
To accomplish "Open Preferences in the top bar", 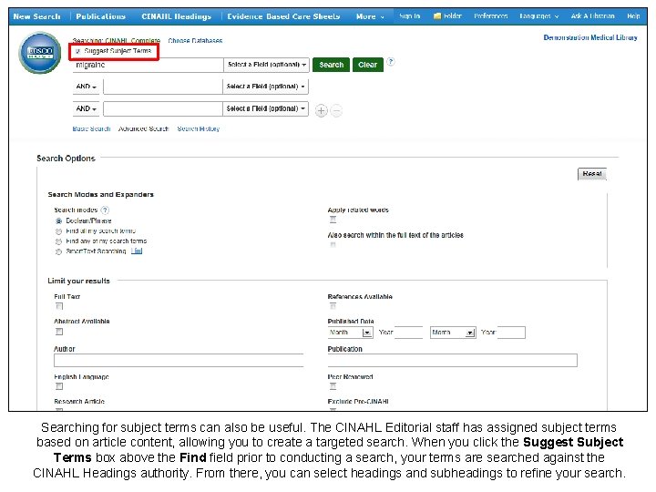I will pyautogui.click(x=491, y=16).
